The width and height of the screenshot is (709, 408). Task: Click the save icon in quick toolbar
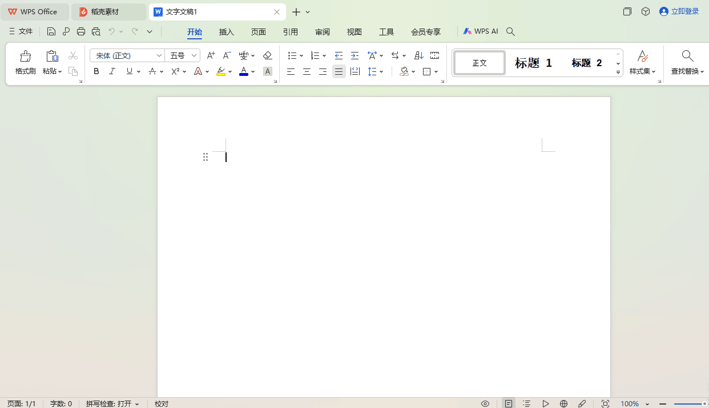point(51,31)
